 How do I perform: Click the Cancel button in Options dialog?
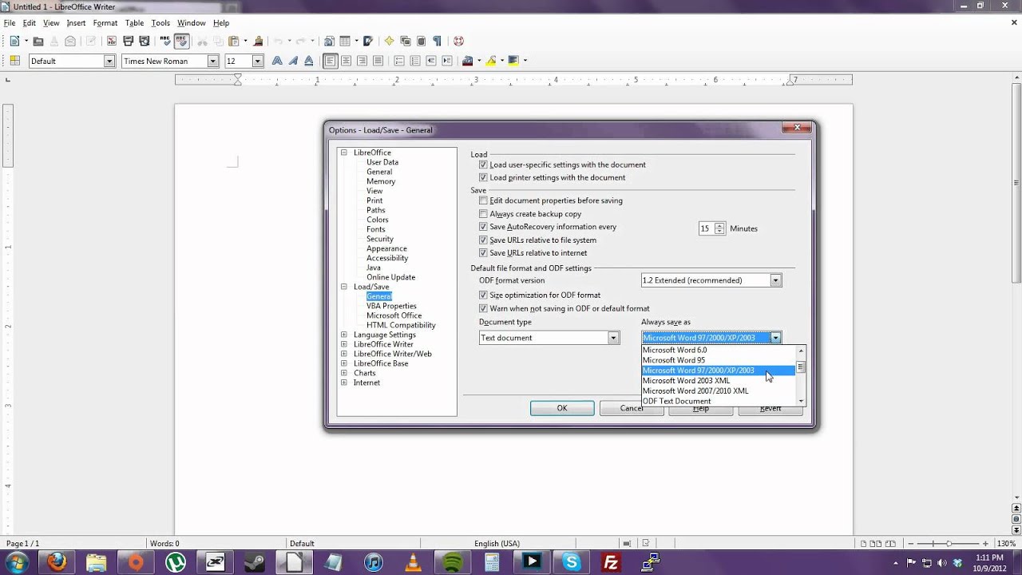pyautogui.click(x=632, y=408)
